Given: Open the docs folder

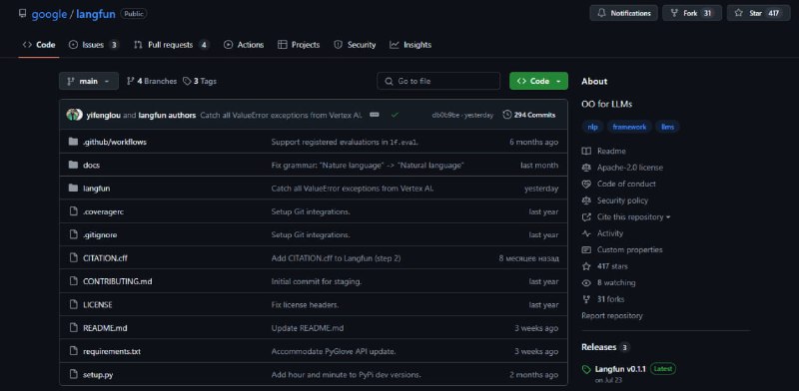Looking at the screenshot, I should (91, 165).
